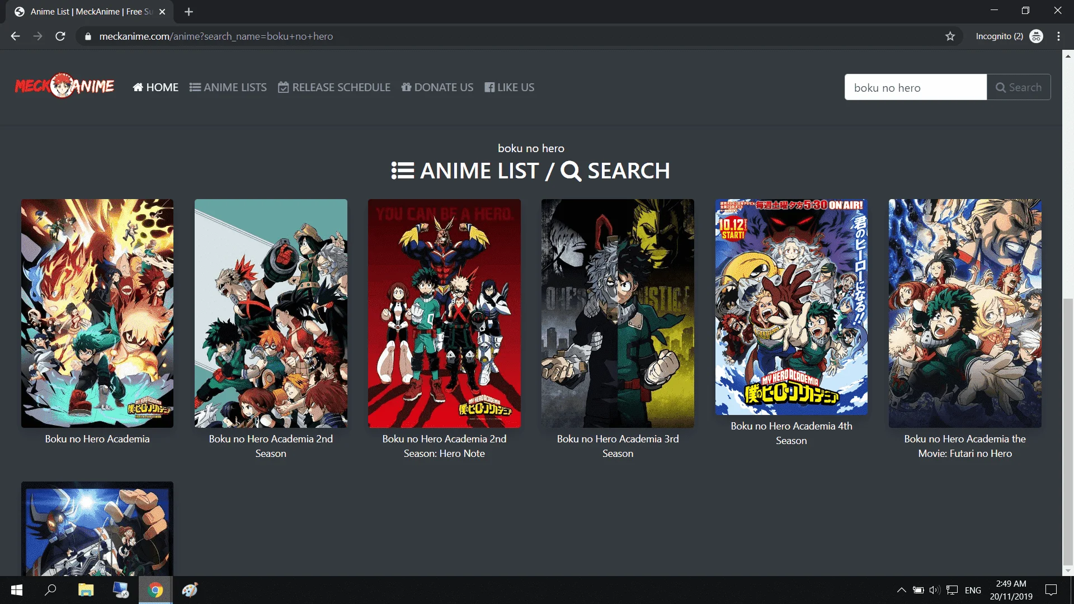This screenshot has height=604, width=1074.
Task: Reload the page with the refresh icon
Action: [60, 36]
